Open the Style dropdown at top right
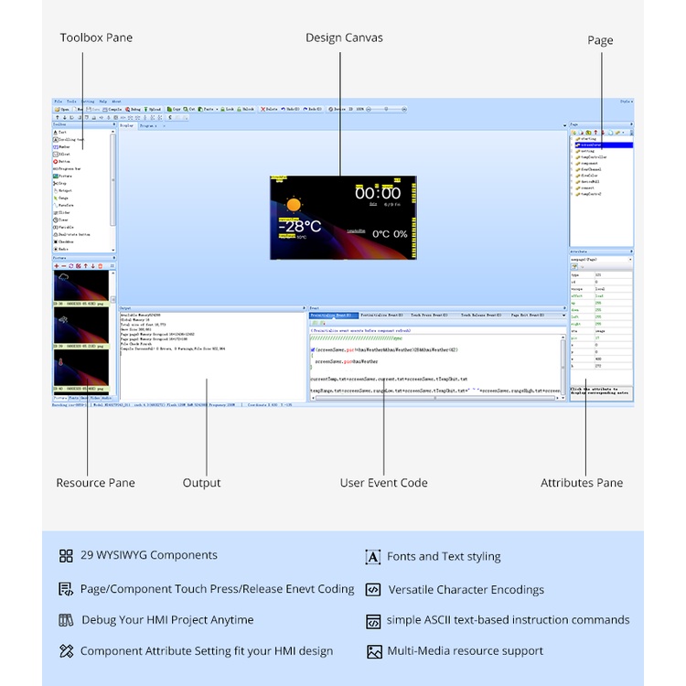 626,102
